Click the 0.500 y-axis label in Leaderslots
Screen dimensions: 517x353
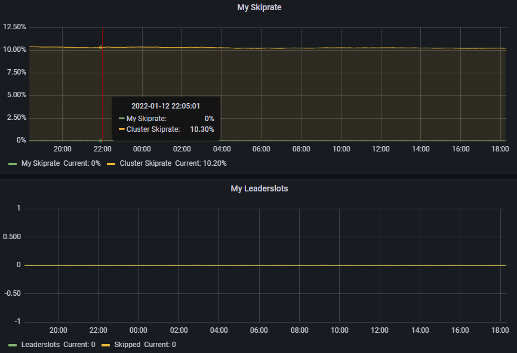point(12,237)
